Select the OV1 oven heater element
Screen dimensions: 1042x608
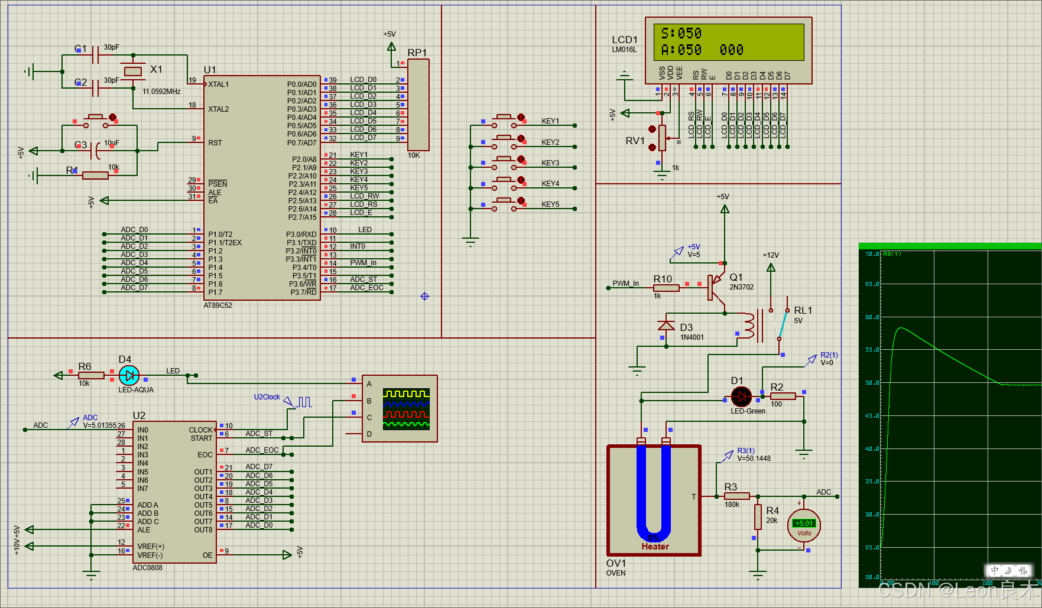(654, 500)
